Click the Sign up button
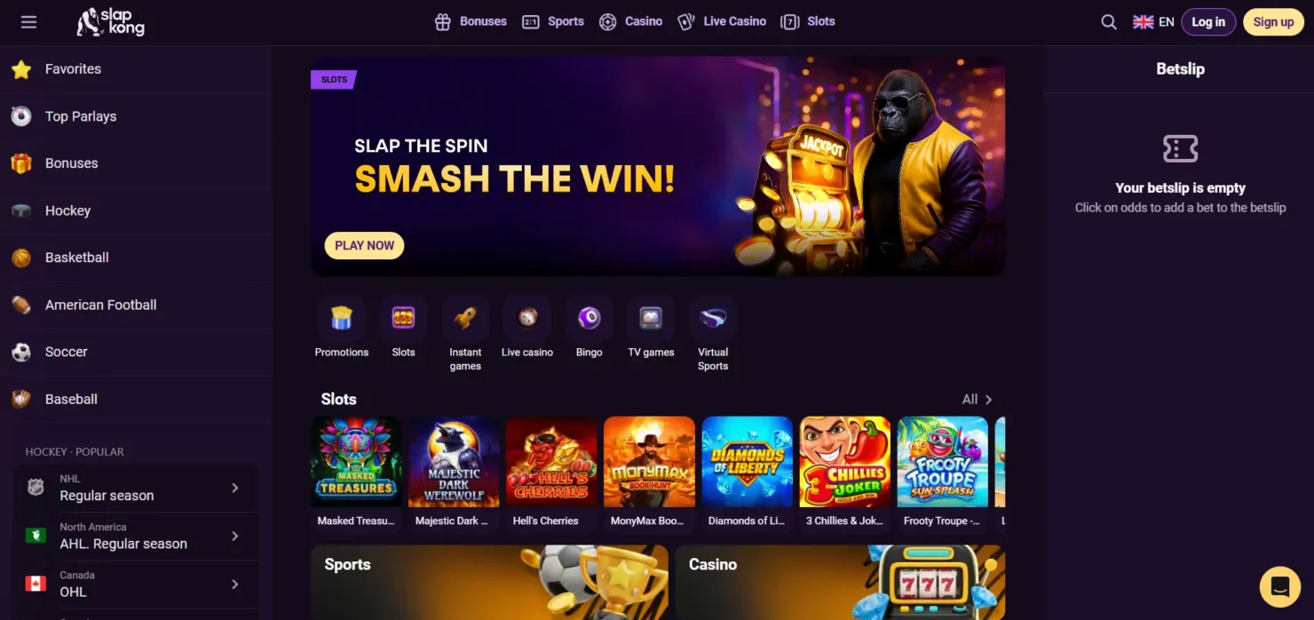Image resolution: width=1314 pixels, height=620 pixels. click(1273, 22)
